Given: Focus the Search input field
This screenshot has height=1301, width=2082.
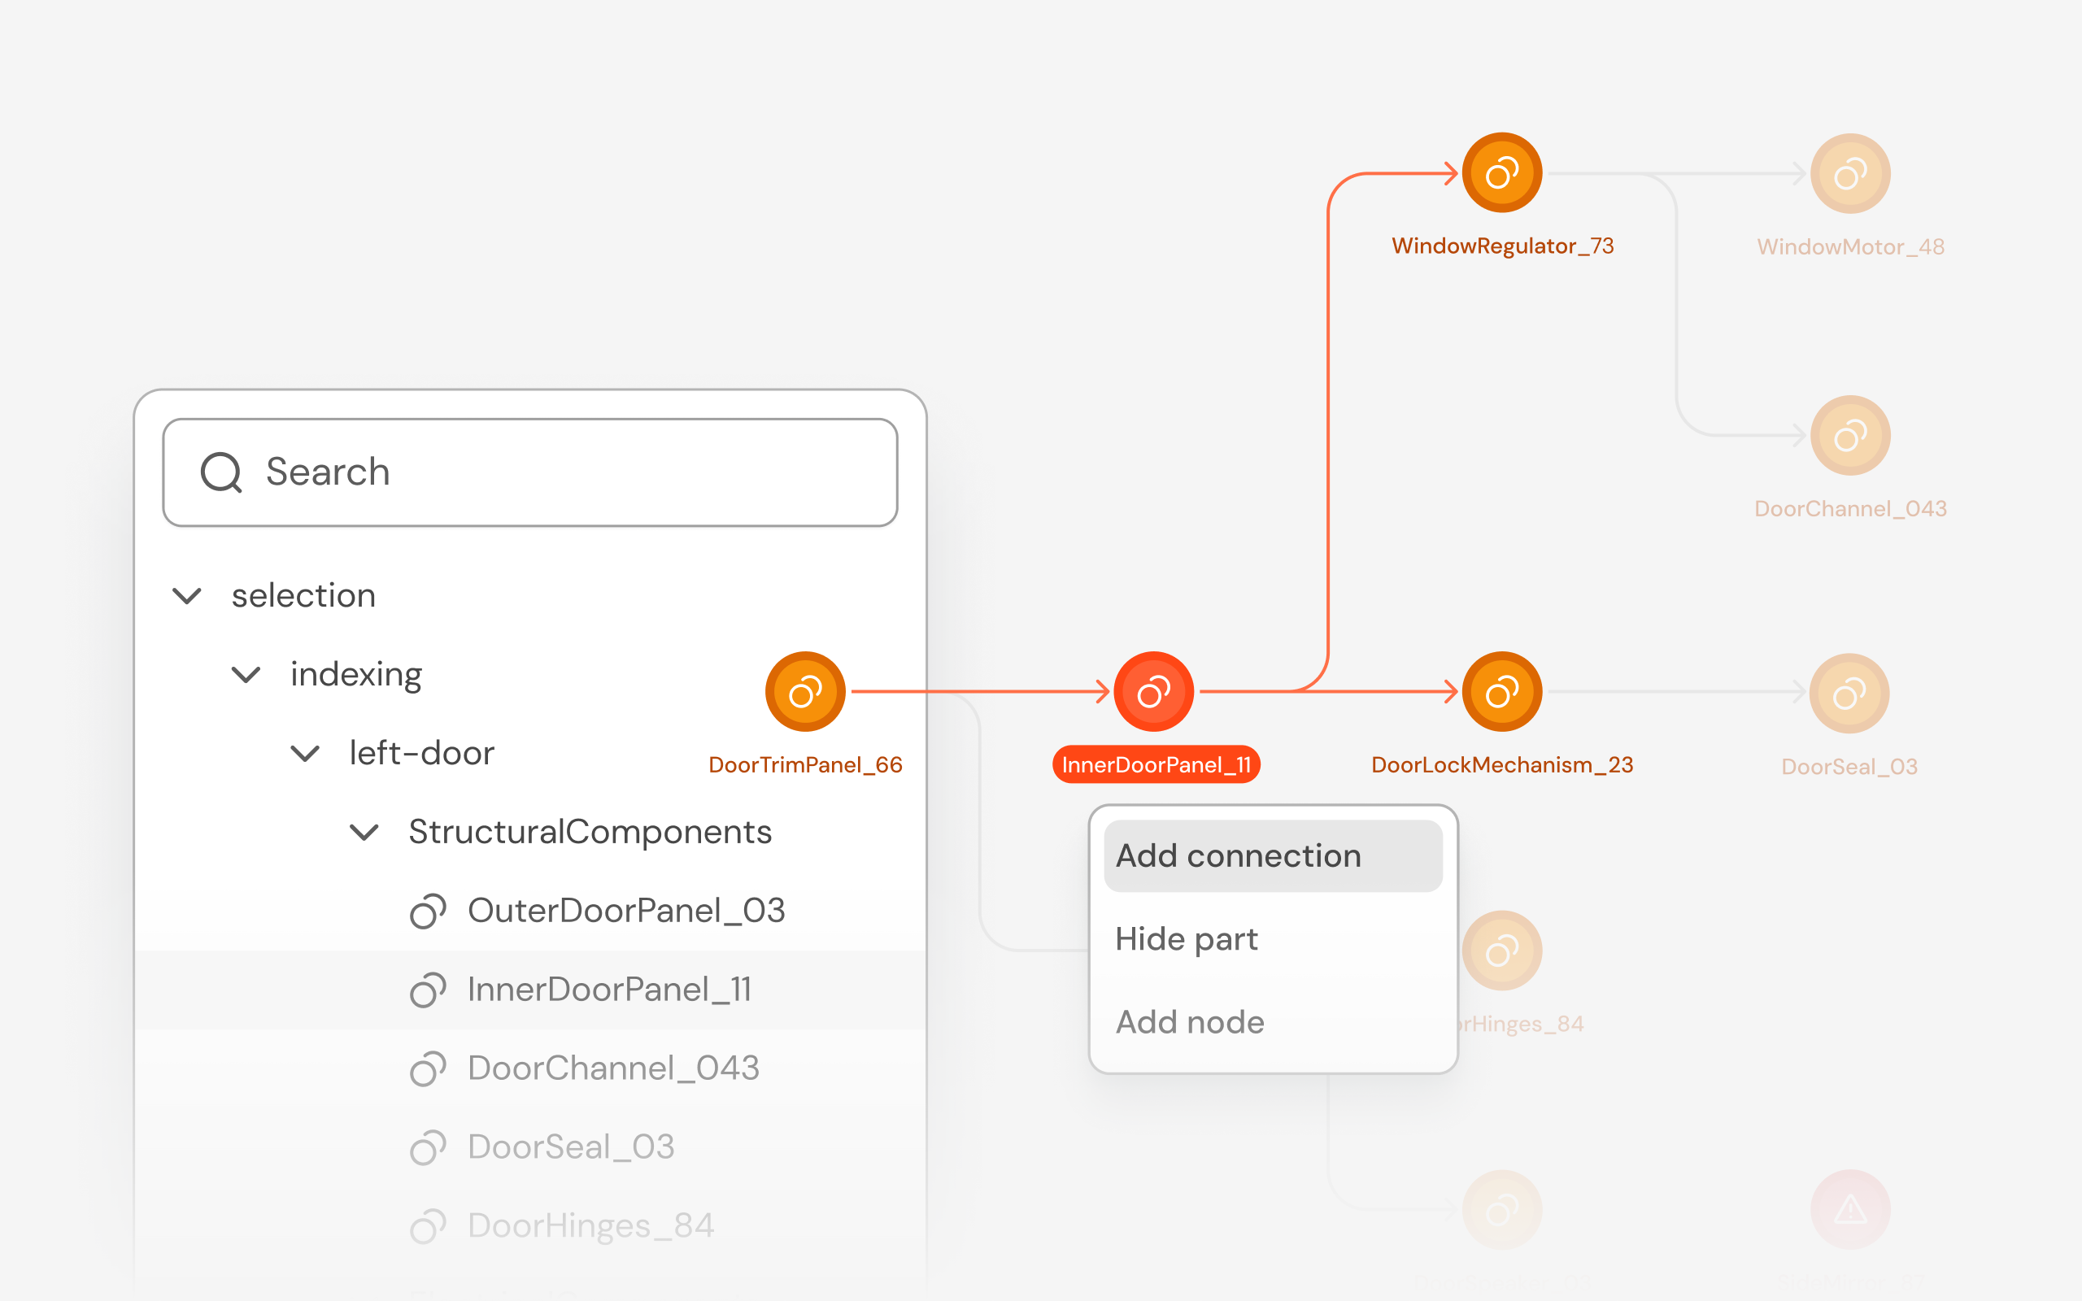Looking at the screenshot, I should [530, 472].
